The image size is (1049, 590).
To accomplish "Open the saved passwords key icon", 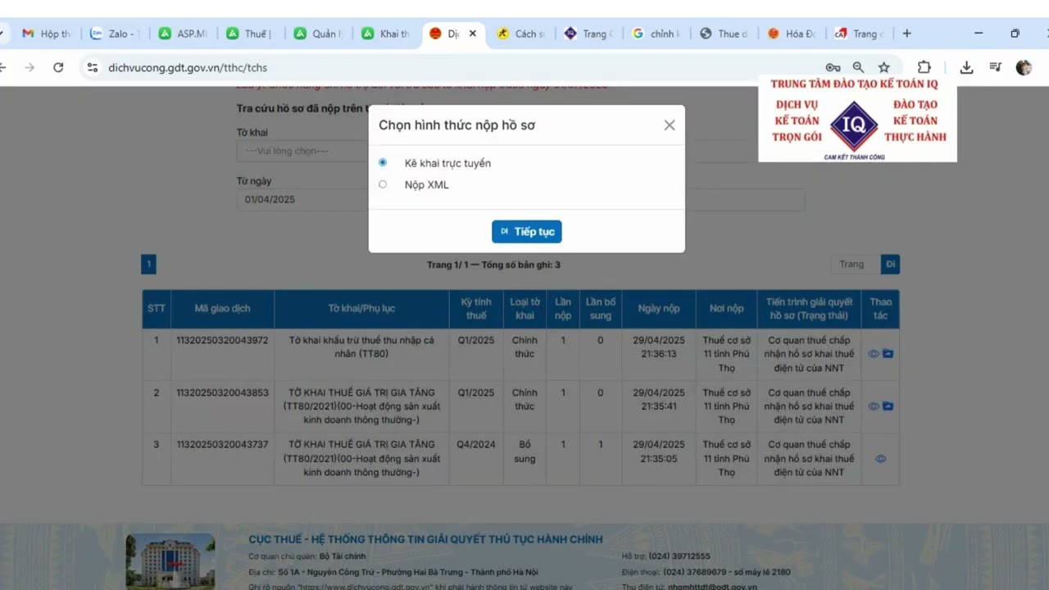I will click(833, 67).
